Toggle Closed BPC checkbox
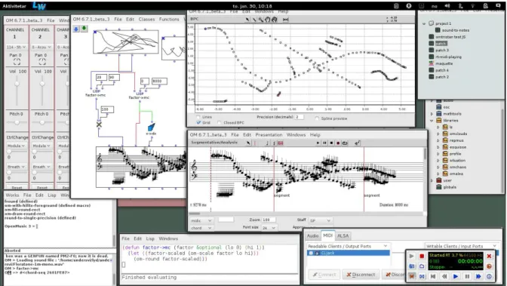 [220, 122]
